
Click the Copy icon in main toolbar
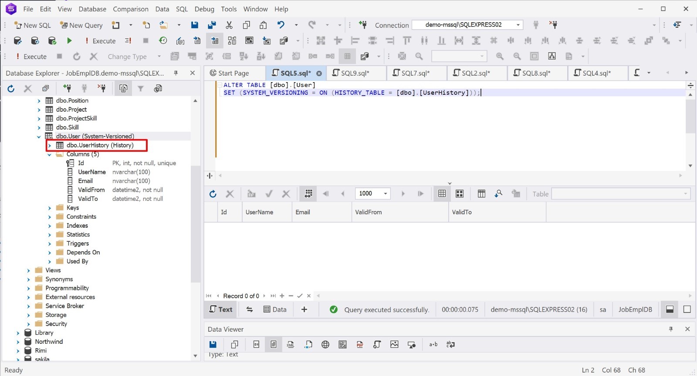(x=246, y=25)
